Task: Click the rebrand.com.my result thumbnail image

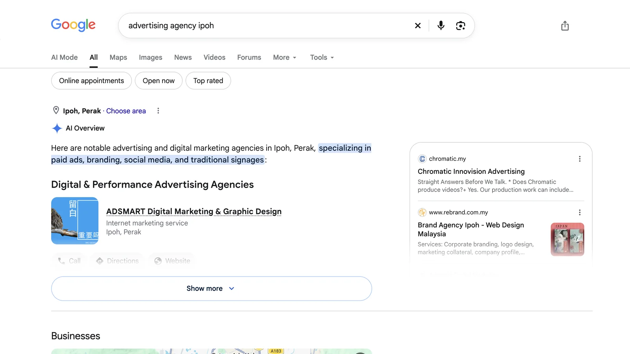Action: [x=567, y=240]
